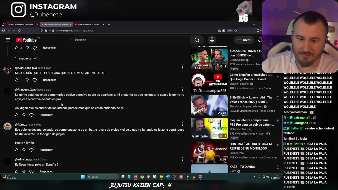Bookmark this page with the star

[236, 31]
